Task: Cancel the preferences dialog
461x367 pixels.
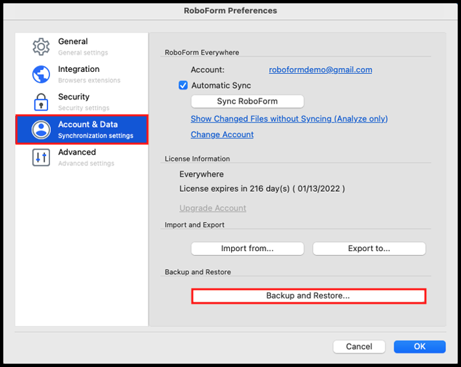Action: 359,347
